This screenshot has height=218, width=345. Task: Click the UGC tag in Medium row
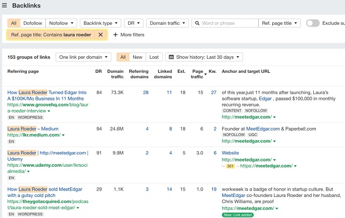[253, 135]
